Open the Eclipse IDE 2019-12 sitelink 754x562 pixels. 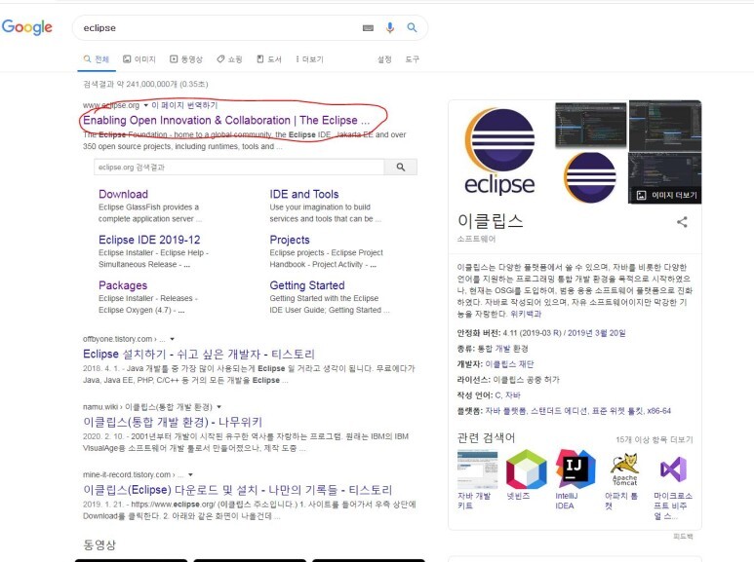(x=149, y=240)
